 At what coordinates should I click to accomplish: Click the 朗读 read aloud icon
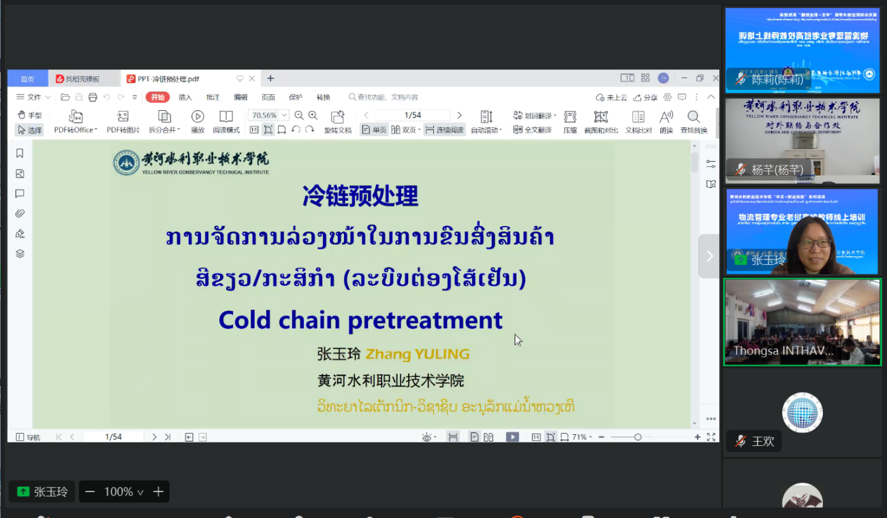click(x=666, y=116)
